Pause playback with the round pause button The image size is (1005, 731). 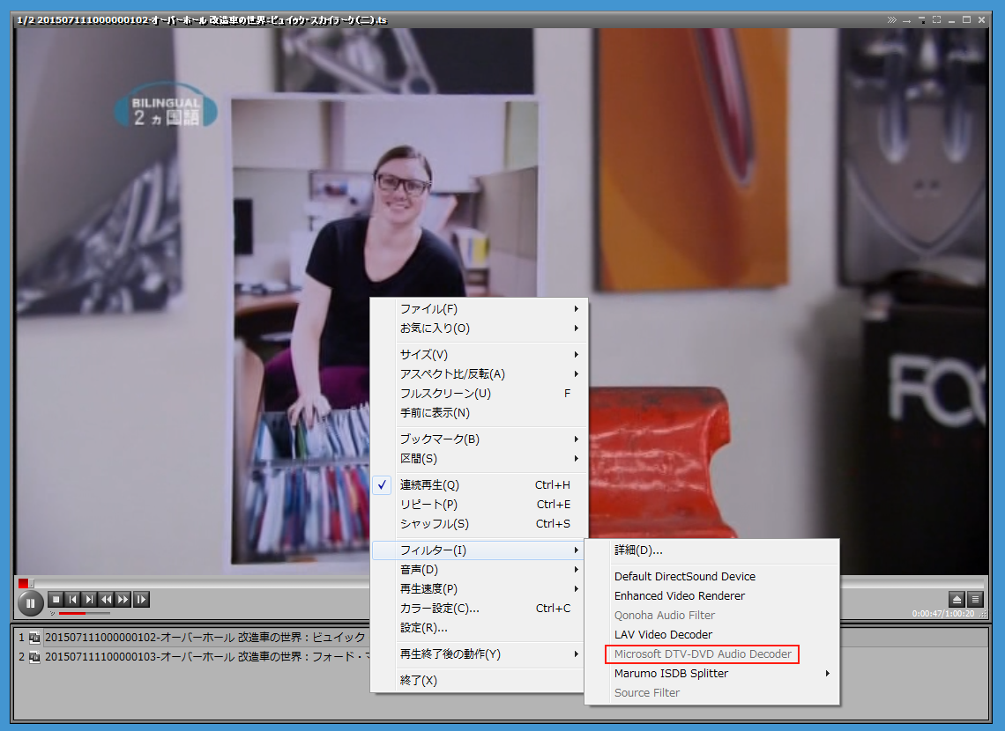tap(30, 603)
